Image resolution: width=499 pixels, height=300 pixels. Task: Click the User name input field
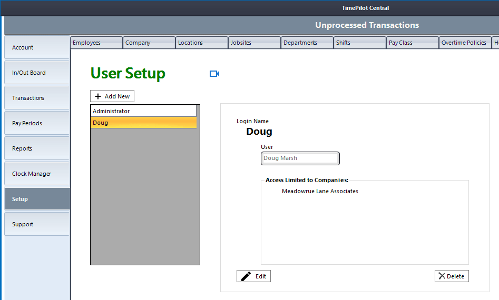(x=300, y=158)
